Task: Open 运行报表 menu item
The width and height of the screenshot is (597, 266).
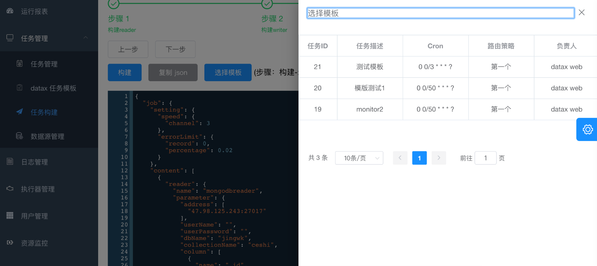Action: [x=34, y=12]
